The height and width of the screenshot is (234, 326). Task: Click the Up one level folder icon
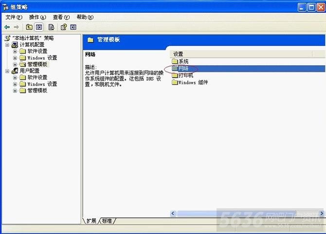point(29,27)
